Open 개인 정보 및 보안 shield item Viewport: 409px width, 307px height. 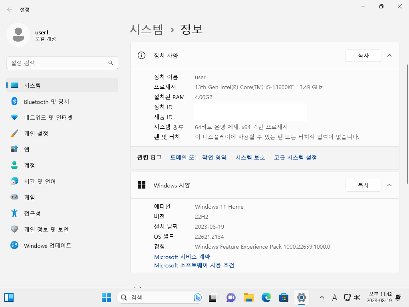pyautogui.click(x=62, y=229)
